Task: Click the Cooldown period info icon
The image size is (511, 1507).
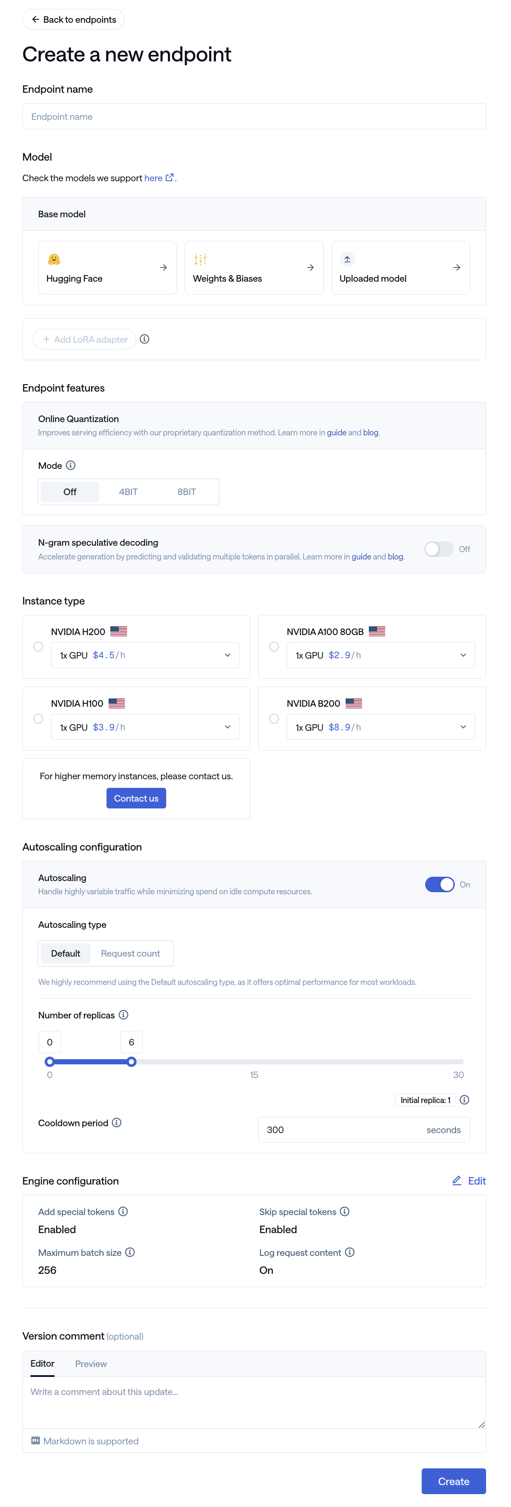Action: pyautogui.click(x=116, y=1122)
